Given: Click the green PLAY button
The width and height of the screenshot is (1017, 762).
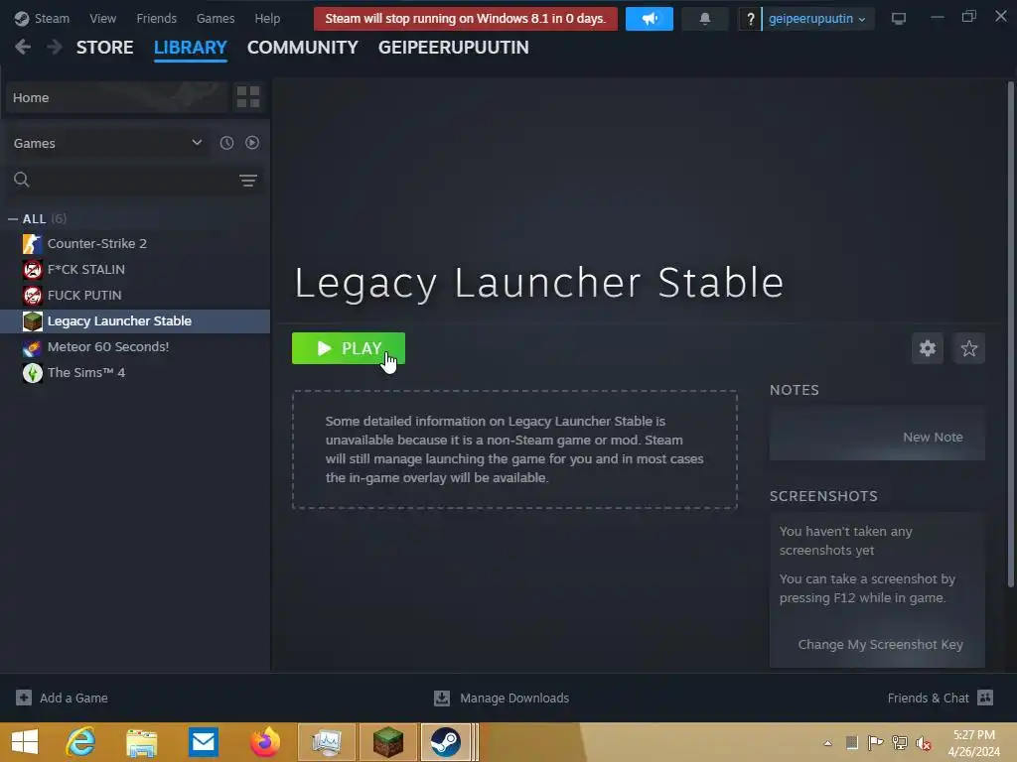Looking at the screenshot, I should click(x=349, y=348).
